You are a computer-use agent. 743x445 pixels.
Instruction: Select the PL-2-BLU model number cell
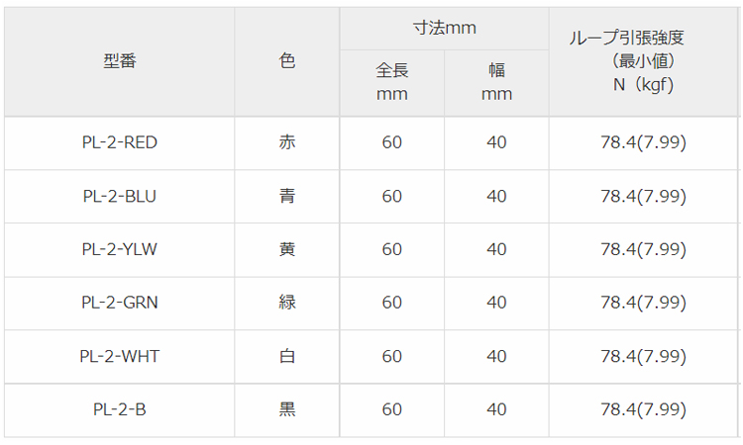[x=119, y=196]
